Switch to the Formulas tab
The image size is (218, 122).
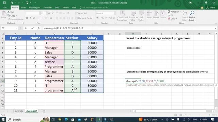[48, 7]
